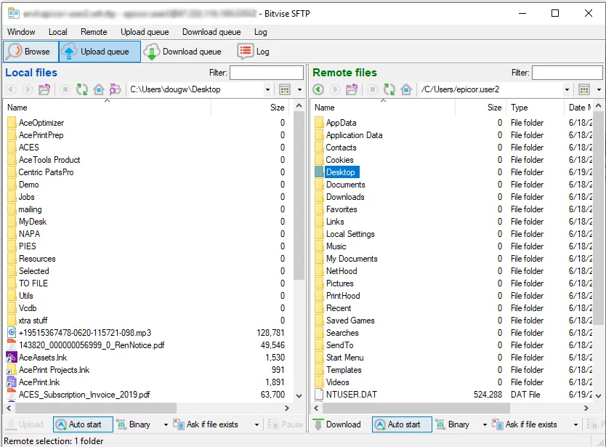The height and width of the screenshot is (447, 606).
Task: Open the Remote menu
Action: [x=94, y=32]
